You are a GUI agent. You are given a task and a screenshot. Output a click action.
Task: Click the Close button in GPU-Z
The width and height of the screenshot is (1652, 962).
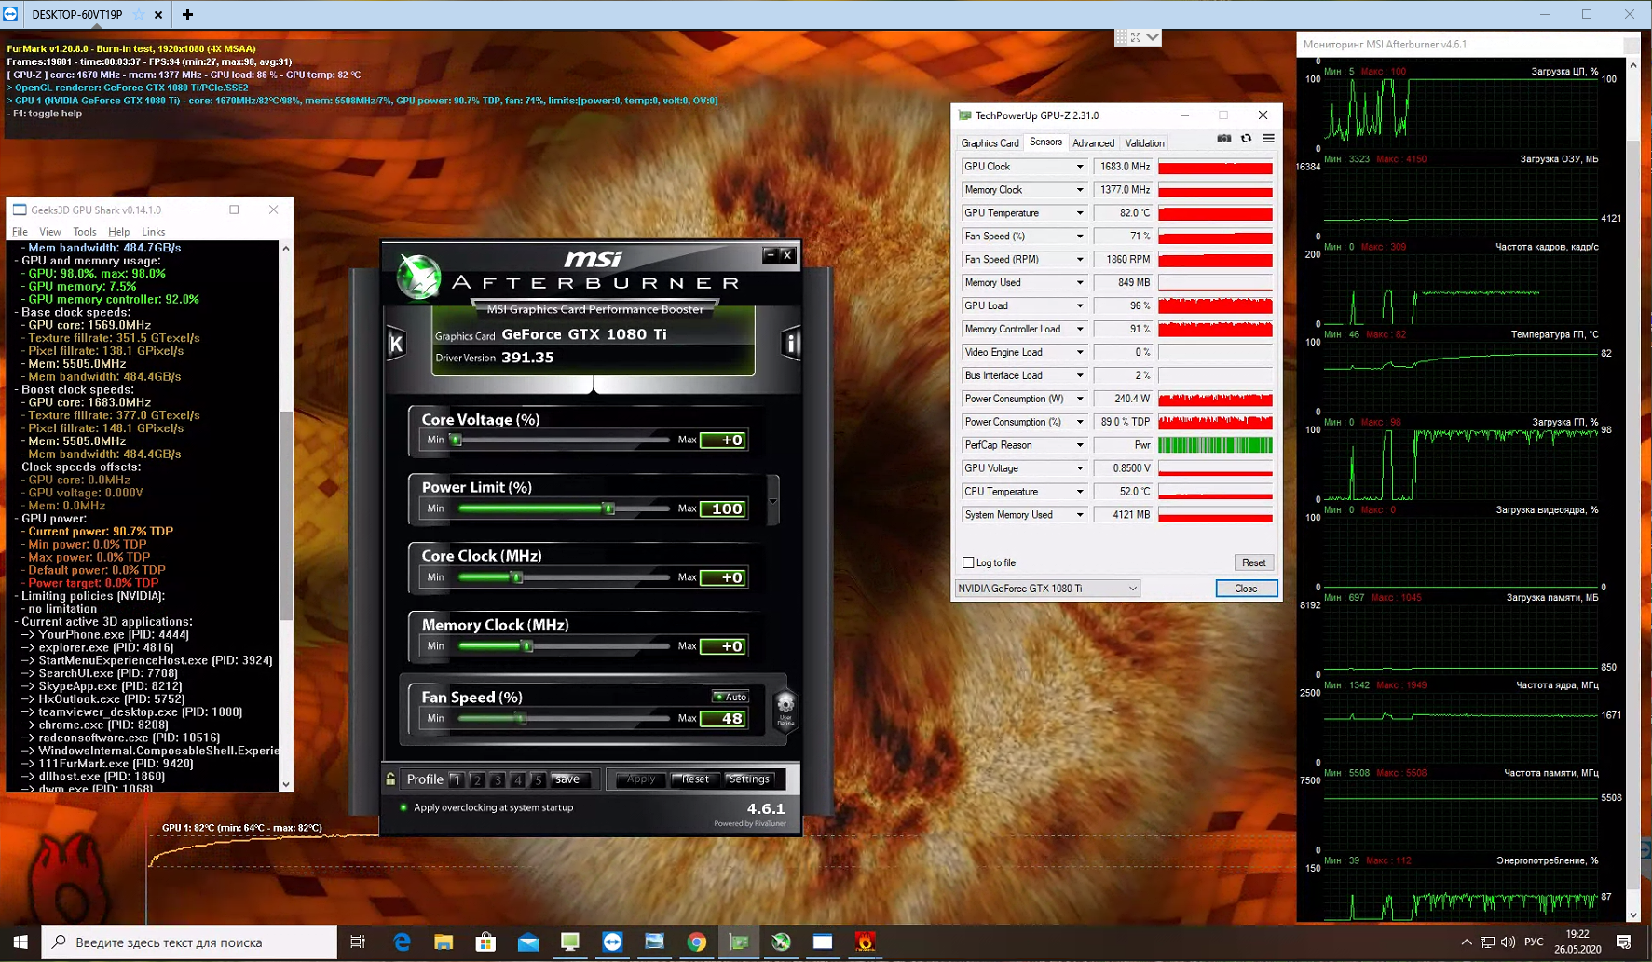pos(1246,589)
